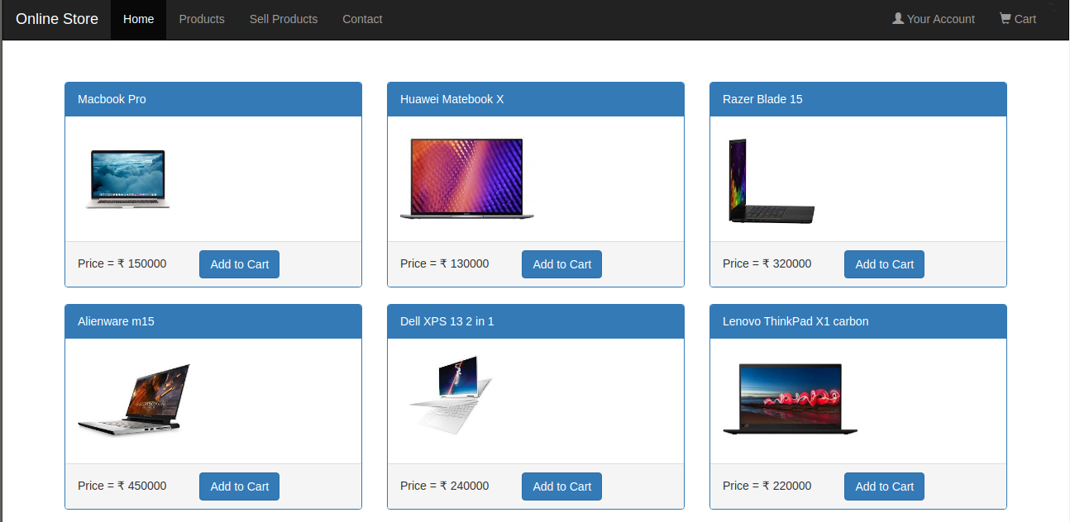Viewport: 1070px width, 522px height.
Task: Click the price text ₹ 150000
Action: tap(141, 263)
